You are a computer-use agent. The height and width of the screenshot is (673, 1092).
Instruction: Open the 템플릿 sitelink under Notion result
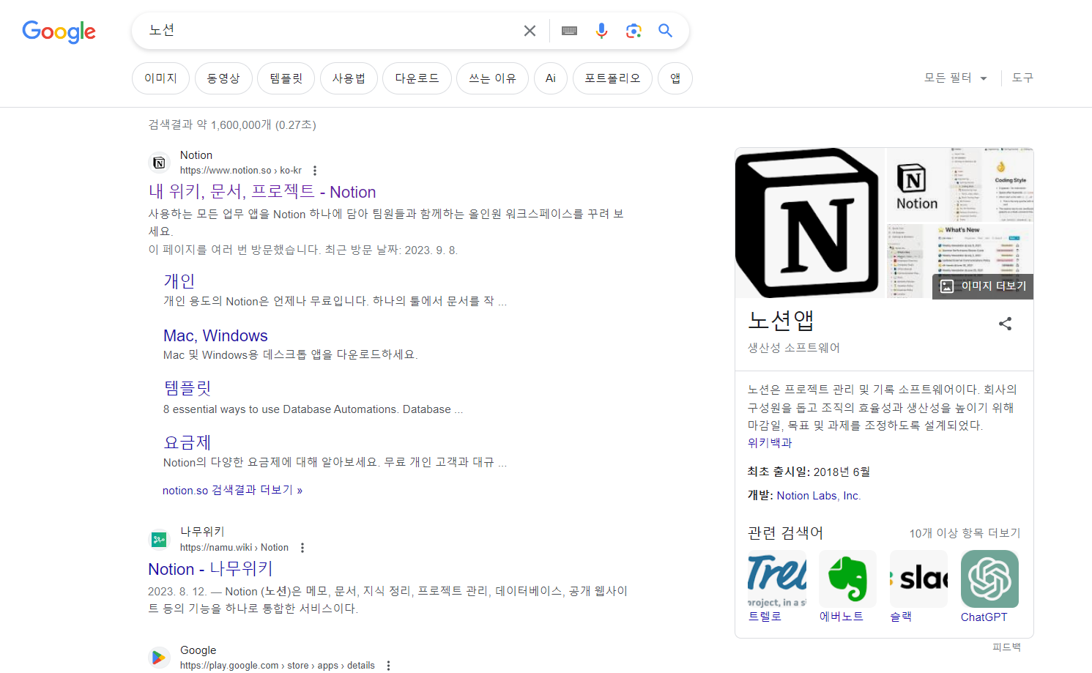(x=187, y=388)
